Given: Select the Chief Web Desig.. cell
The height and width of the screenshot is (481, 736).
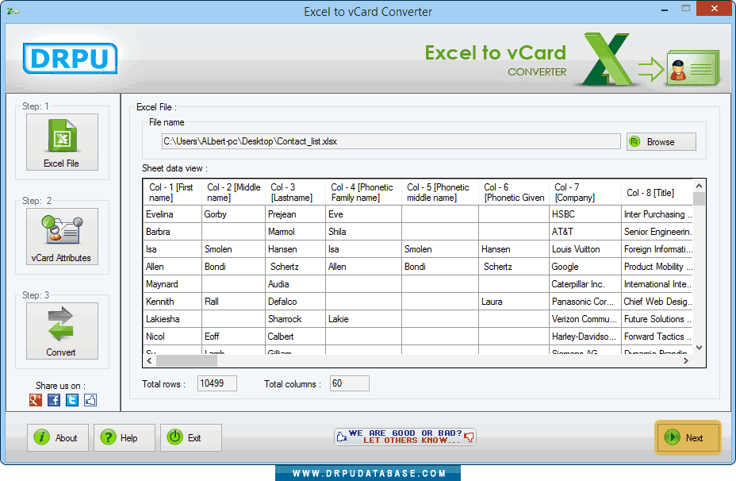Looking at the screenshot, I should [657, 301].
